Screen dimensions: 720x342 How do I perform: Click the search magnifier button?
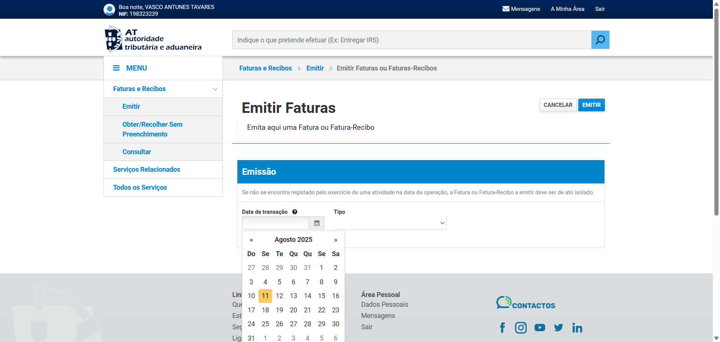pyautogui.click(x=600, y=40)
